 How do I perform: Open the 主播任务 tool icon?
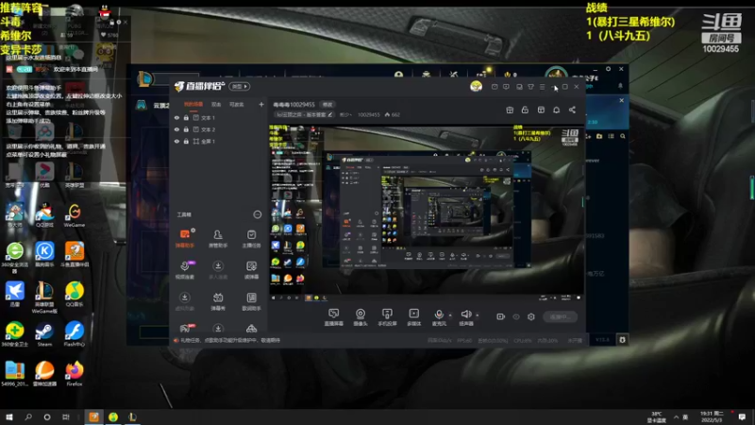coord(251,239)
